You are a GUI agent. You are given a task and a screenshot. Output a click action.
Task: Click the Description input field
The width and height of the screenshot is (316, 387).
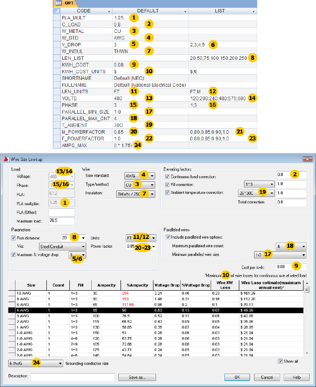[73, 377]
